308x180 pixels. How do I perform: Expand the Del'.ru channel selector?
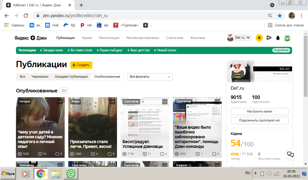[239, 37]
